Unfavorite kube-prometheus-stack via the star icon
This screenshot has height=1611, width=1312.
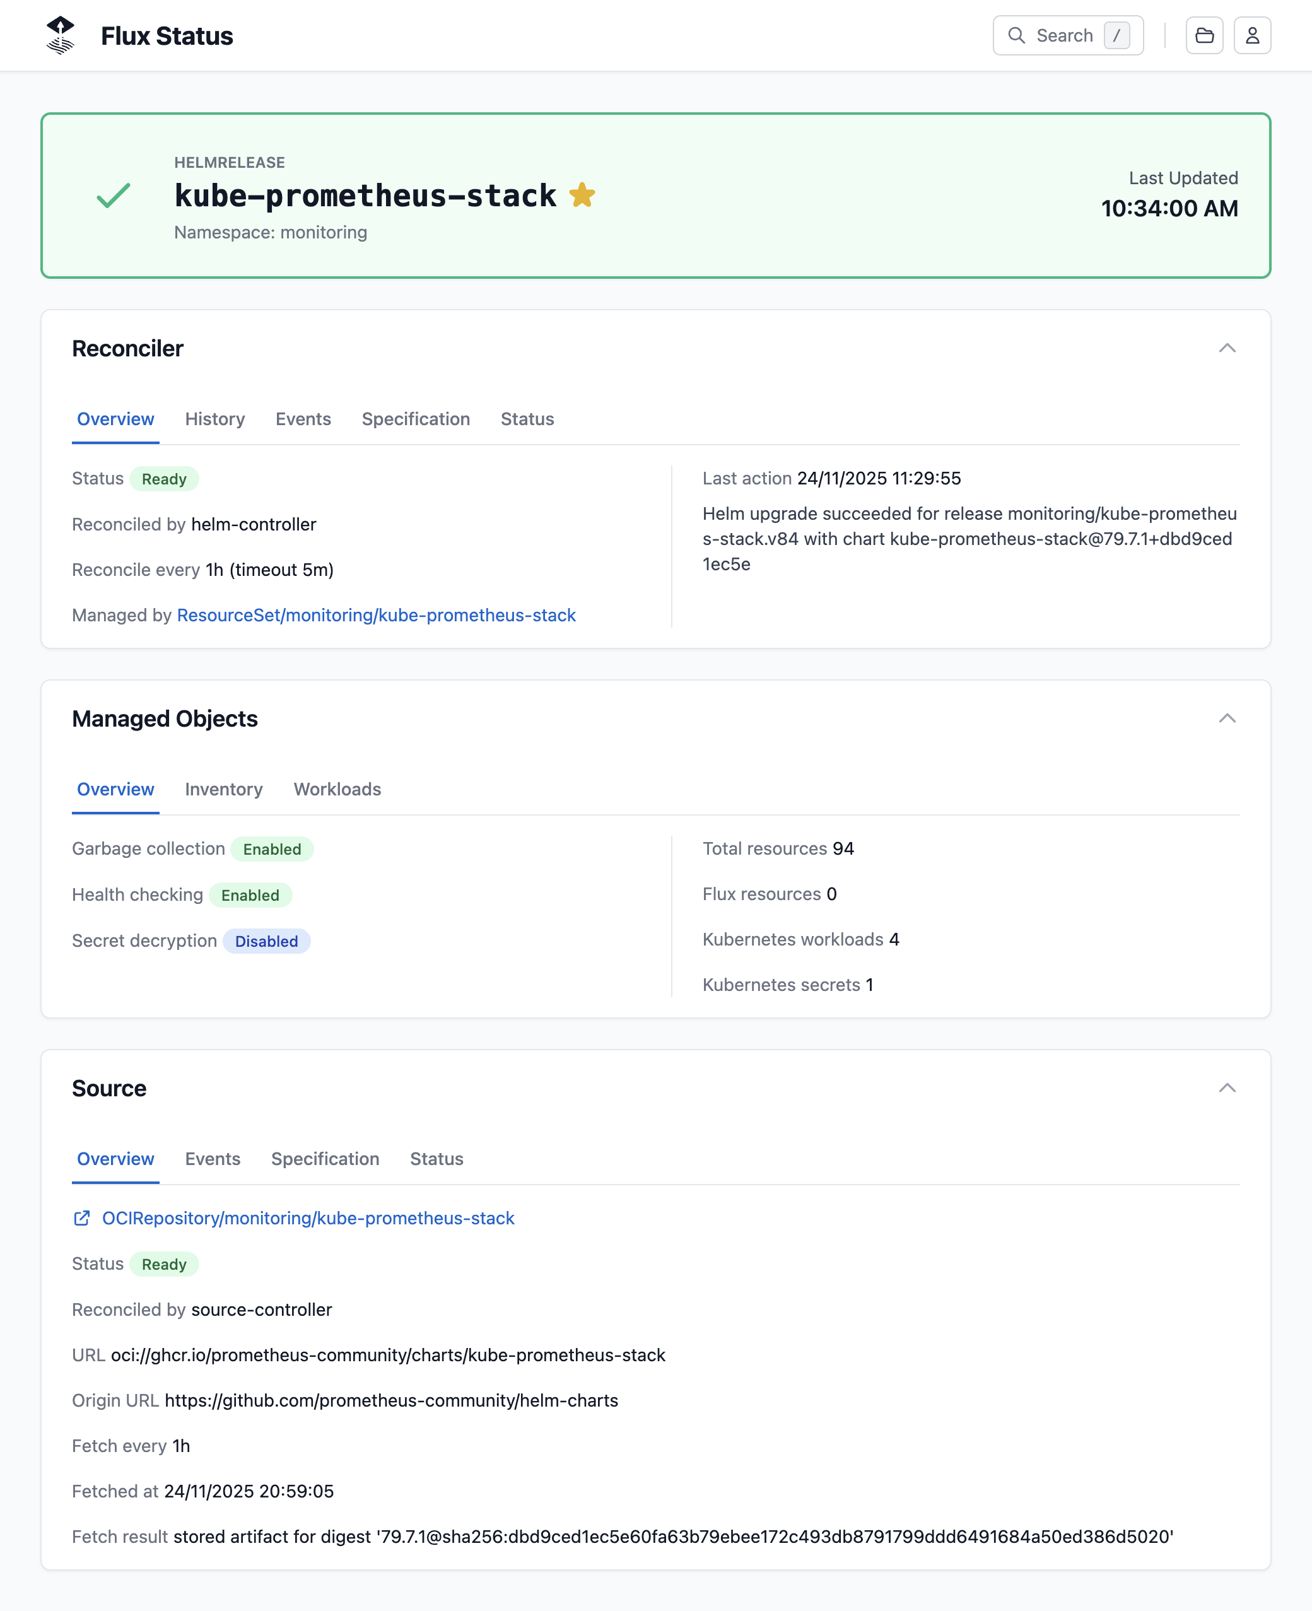(x=583, y=194)
